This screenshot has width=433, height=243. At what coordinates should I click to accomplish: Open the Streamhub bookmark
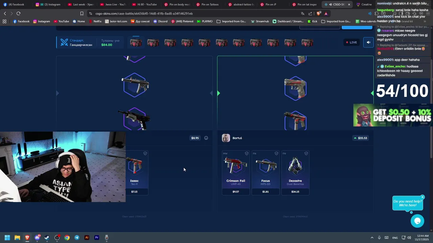coord(260,21)
